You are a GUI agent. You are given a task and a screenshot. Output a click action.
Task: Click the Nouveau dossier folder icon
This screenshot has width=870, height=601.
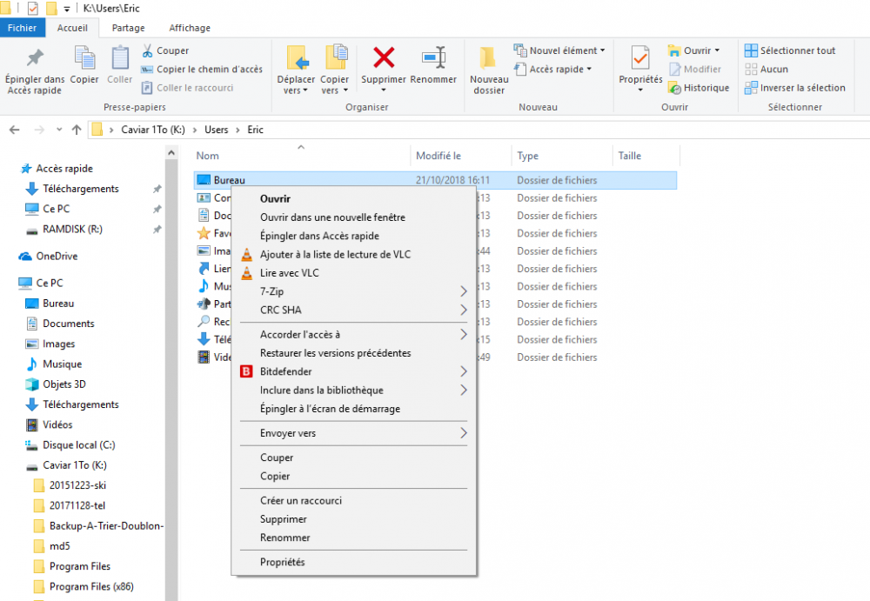489,58
